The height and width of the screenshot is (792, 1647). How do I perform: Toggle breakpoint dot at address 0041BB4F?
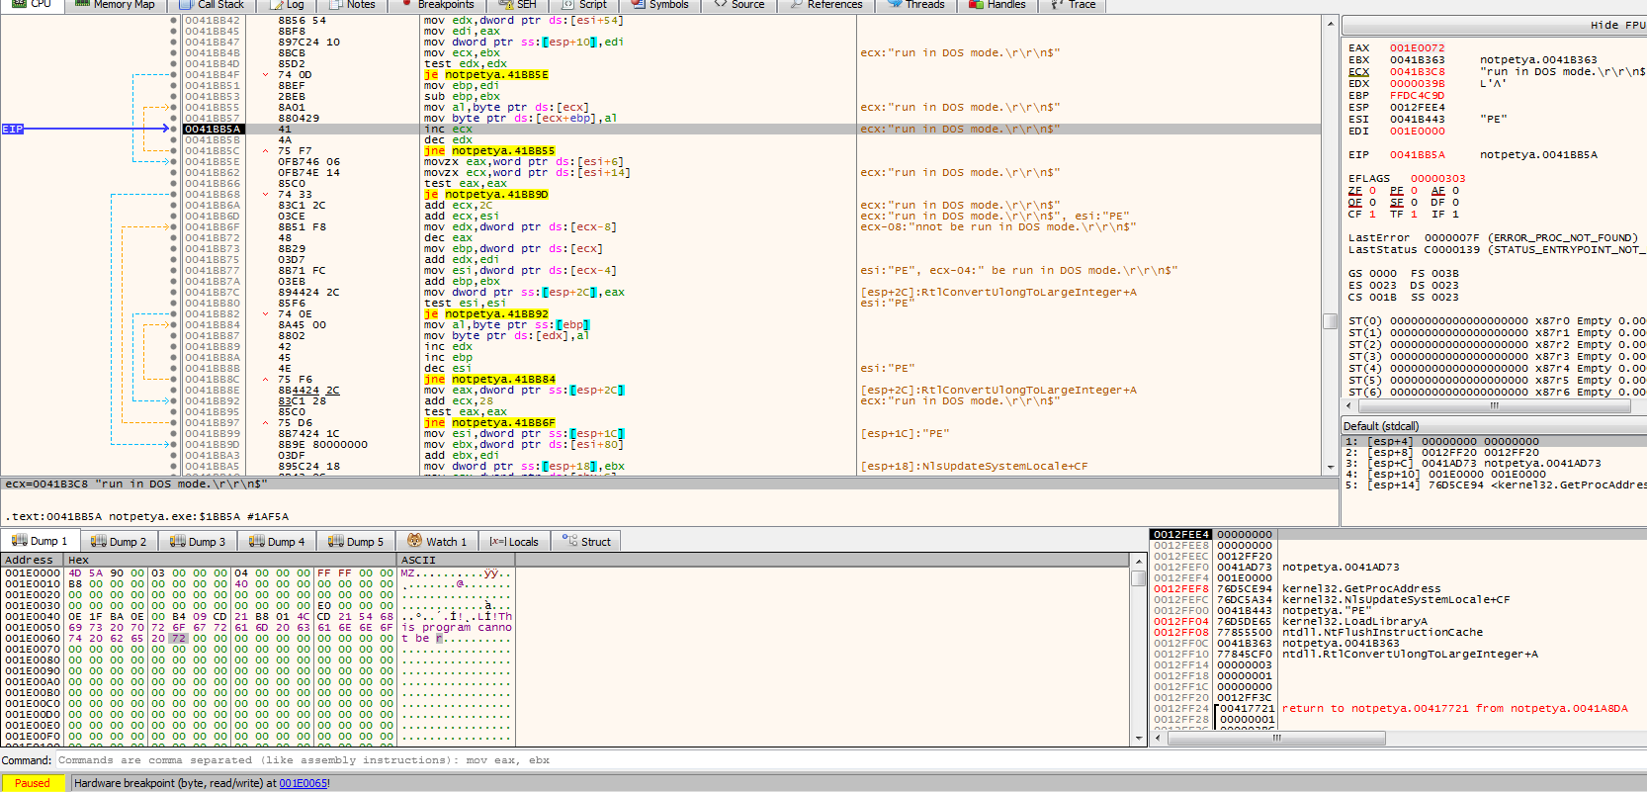174,74
